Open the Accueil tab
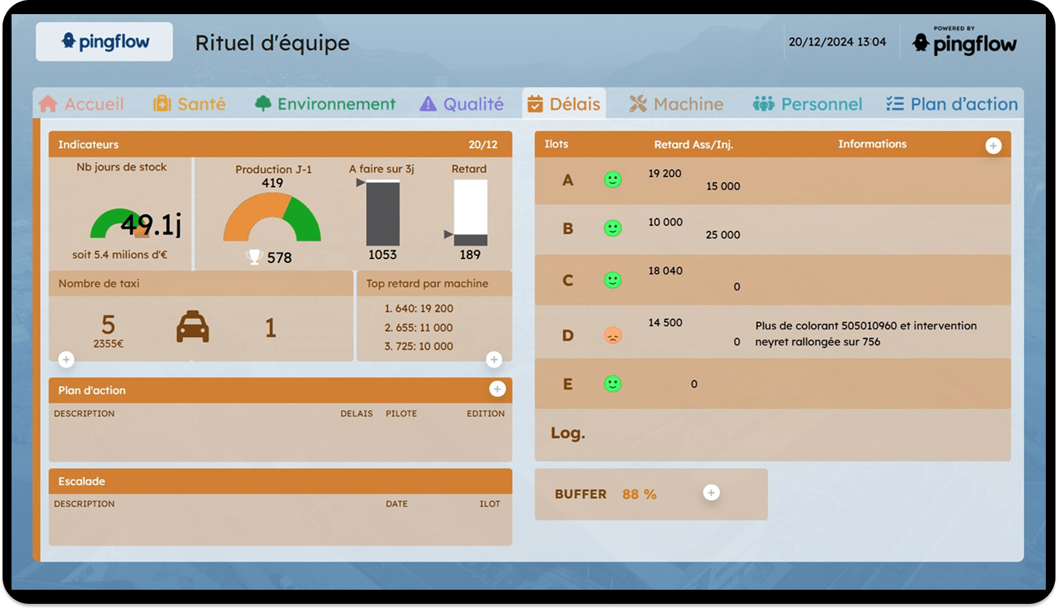The width and height of the screenshot is (1058, 609). coord(81,104)
